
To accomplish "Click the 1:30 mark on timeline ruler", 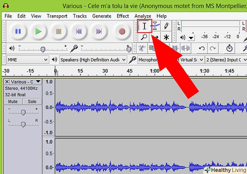I will coord(205,71).
